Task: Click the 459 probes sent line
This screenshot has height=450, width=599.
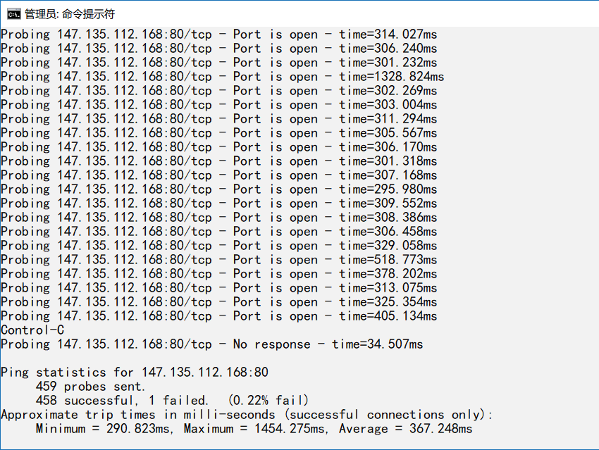Action: point(90,387)
